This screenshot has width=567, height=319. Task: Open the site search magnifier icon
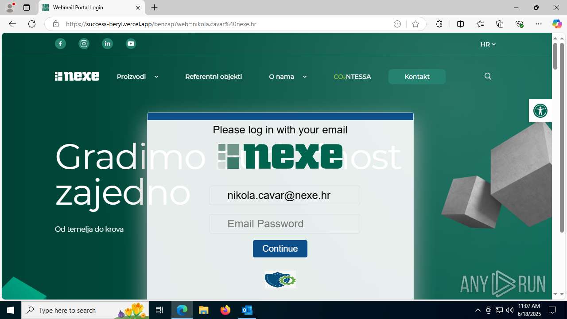(x=488, y=76)
